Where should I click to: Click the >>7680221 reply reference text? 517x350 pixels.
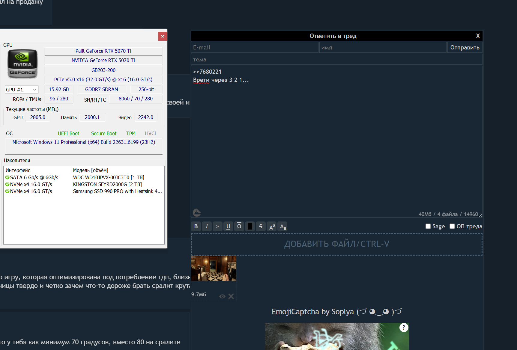(207, 72)
